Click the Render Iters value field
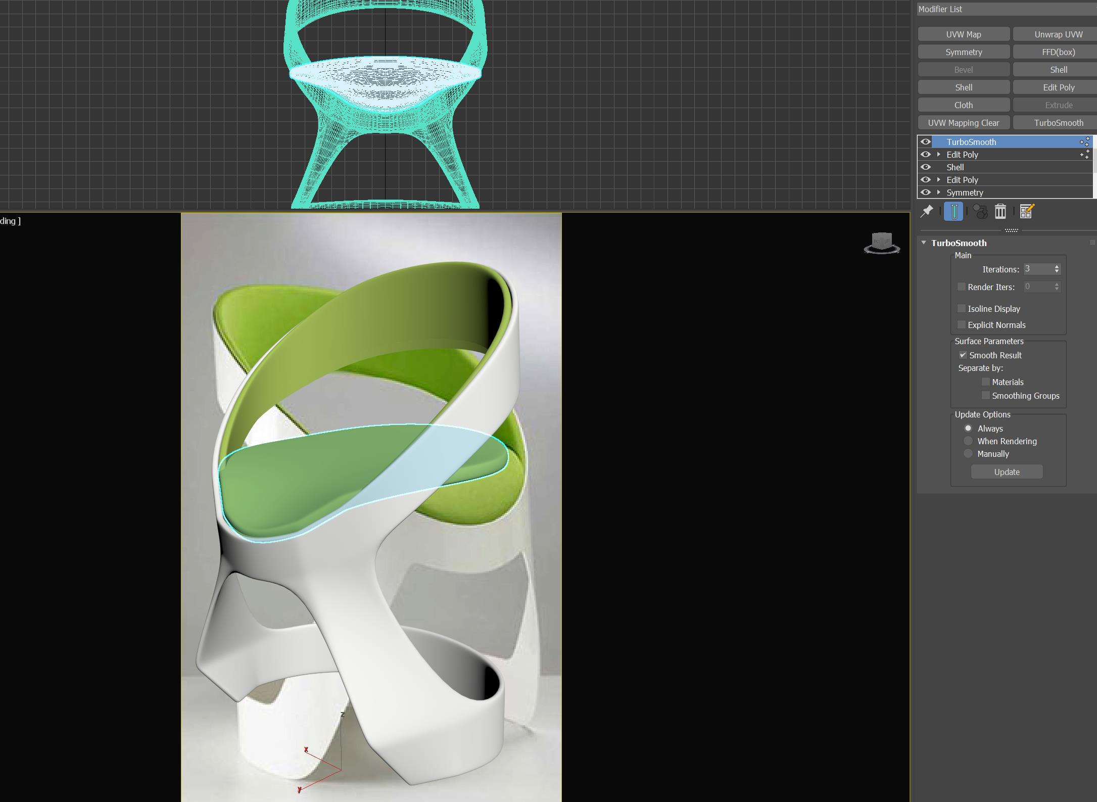The width and height of the screenshot is (1097, 802). coord(1038,287)
